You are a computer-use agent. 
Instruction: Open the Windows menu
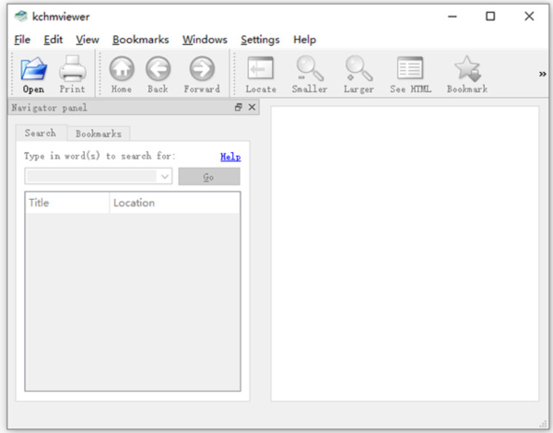tap(205, 40)
